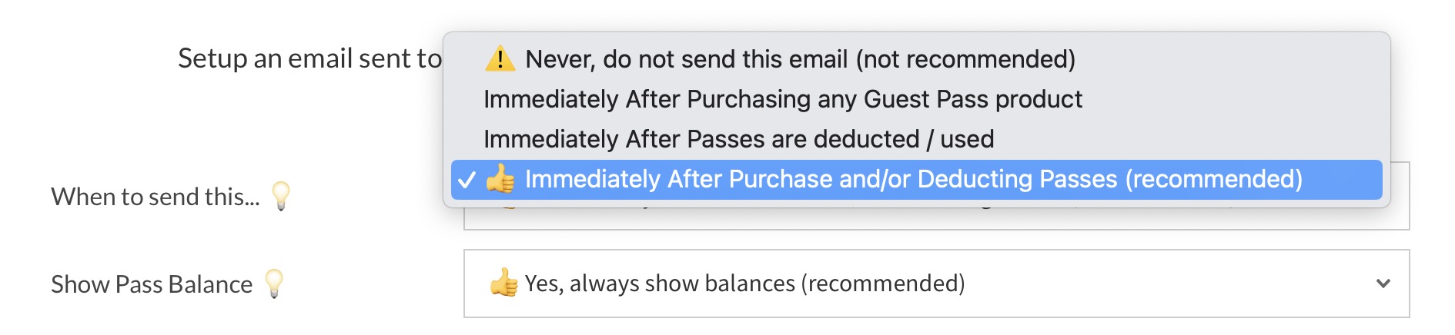Click the "When to send this..." label
This screenshot has width=1455, height=335.
tap(156, 197)
